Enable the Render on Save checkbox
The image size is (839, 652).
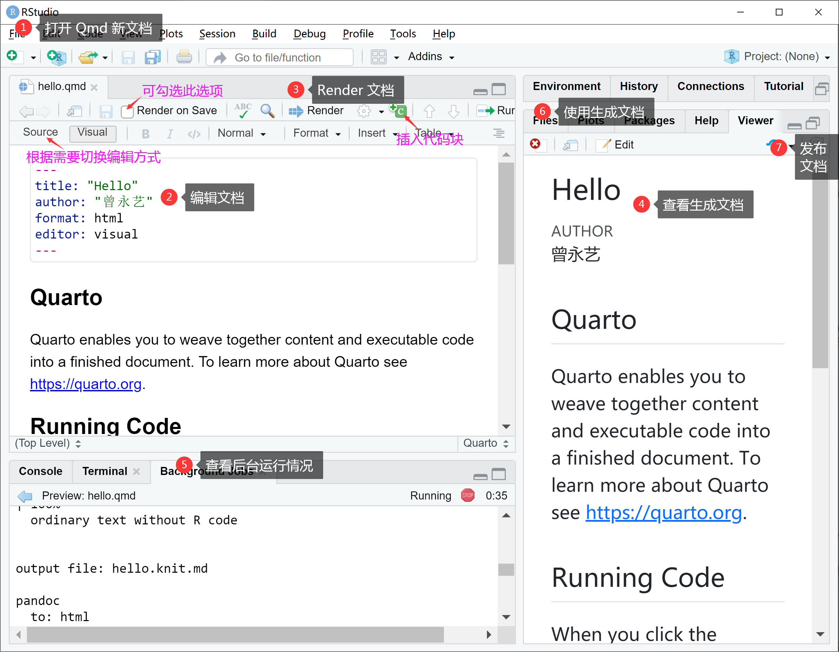click(127, 111)
